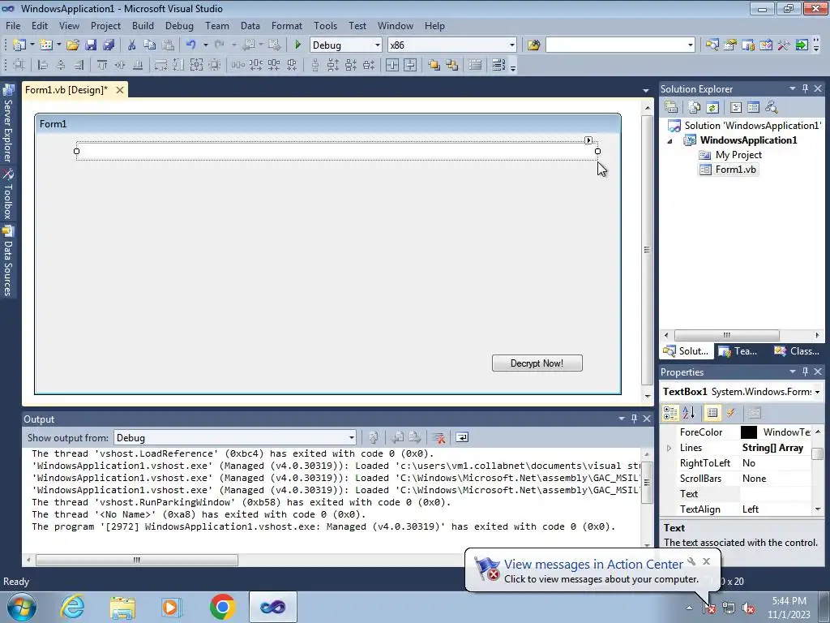
Task: Open the x86 platform dropdown
Action: click(x=512, y=45)
